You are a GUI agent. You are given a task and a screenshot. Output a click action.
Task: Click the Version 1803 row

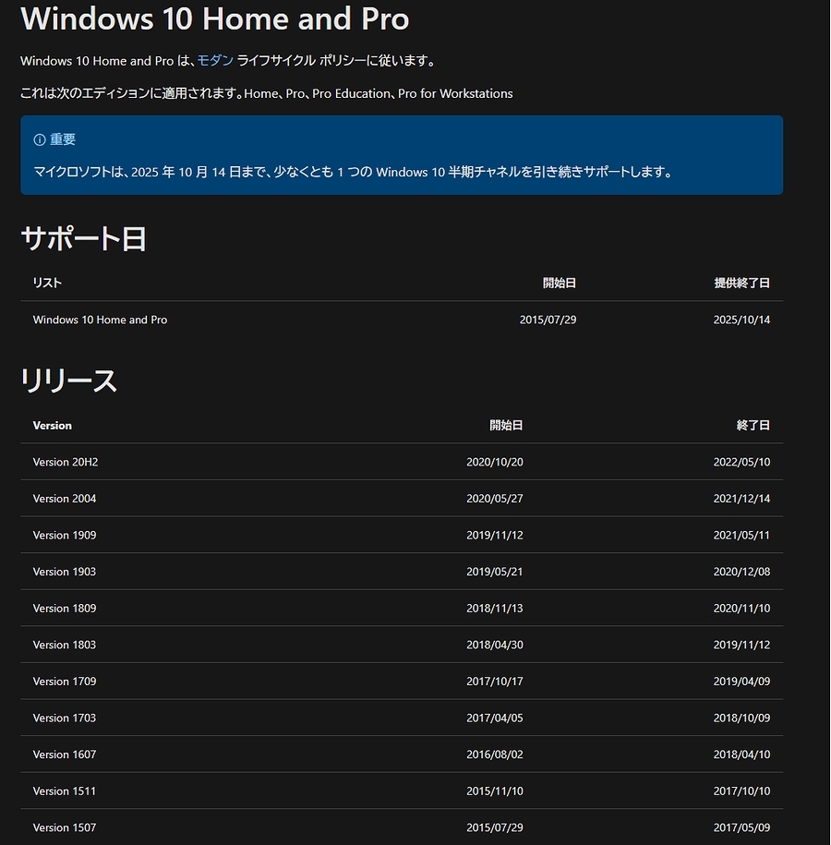402,646
